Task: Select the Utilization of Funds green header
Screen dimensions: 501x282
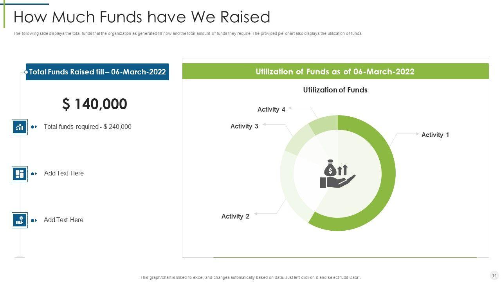Action: [335, 72]
